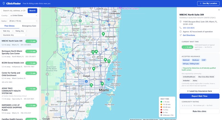Click wait badge for Center for Family entry
Screen dimensions: 222x120
pos(31,73)
